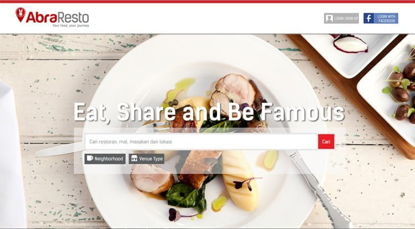Click the user silhouette icon in Login/Sign Up

click(x=329, y=18)
